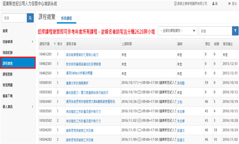Click the filter text field beside dropdown
Screen dimensions: 239x144
(x=215, y=31)
